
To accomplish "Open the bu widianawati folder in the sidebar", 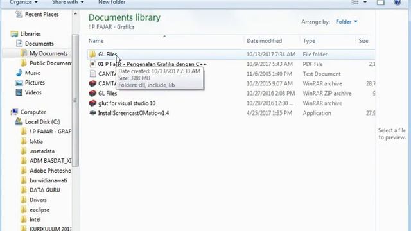I will 48,180.
